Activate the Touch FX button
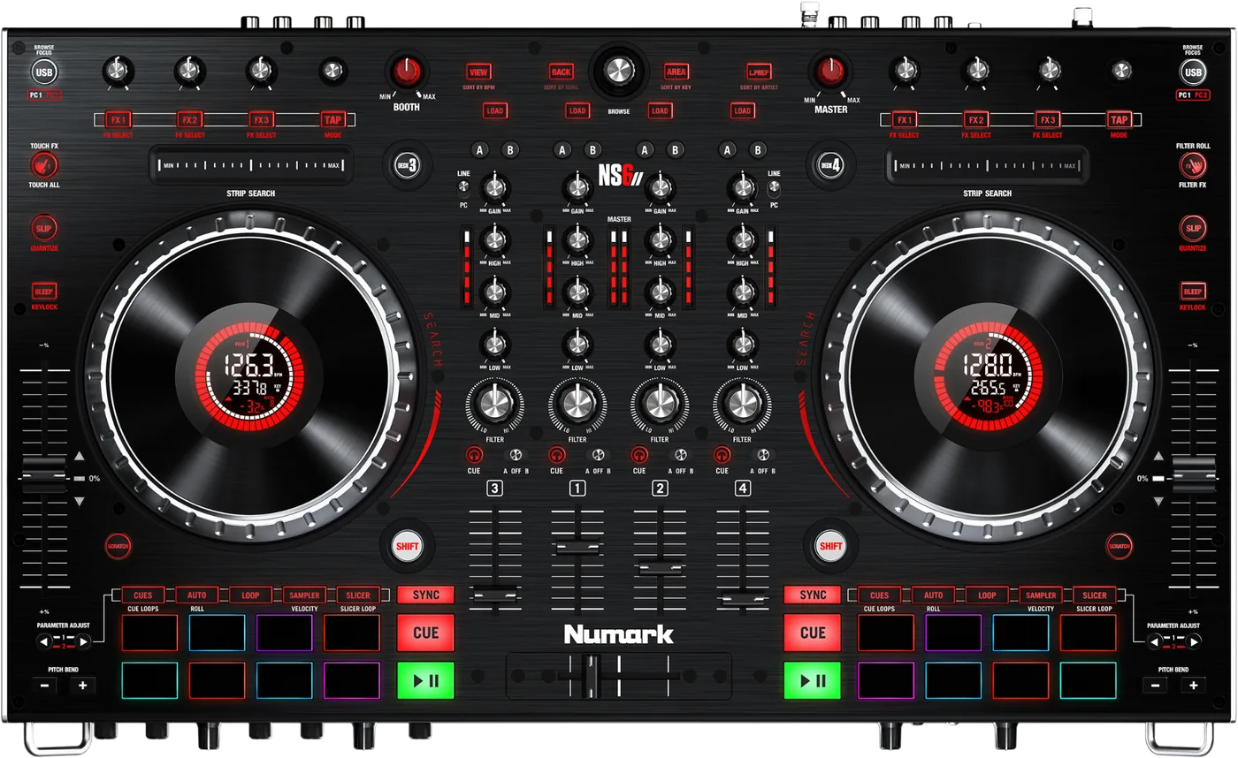Viewport: 1238px width, 758px height. pyautogui.click(x=44, y=164)
